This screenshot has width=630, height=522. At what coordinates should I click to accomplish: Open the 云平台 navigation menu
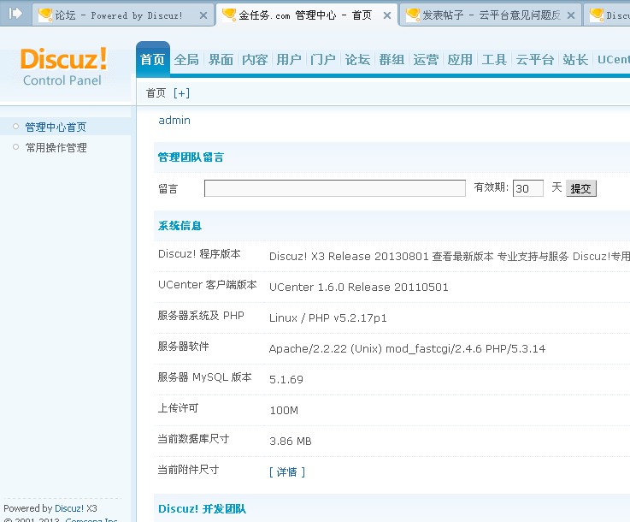point(535,60)
